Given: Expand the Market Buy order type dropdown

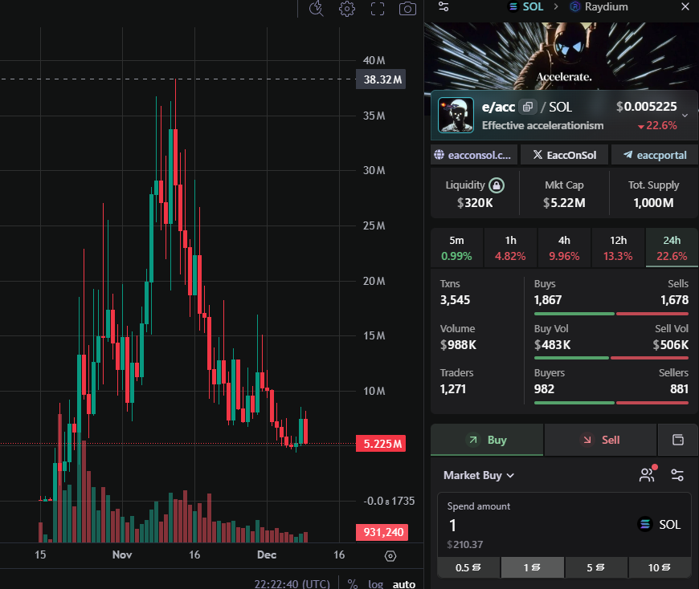Looking at the screenshot, I should pyautogui.click(x=479, y=476).
